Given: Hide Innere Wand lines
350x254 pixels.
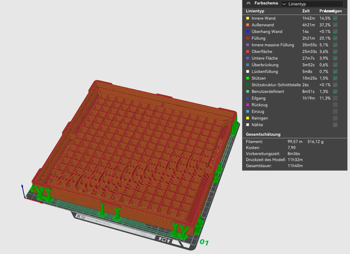Looking at the screenshot, I should 335,18.
